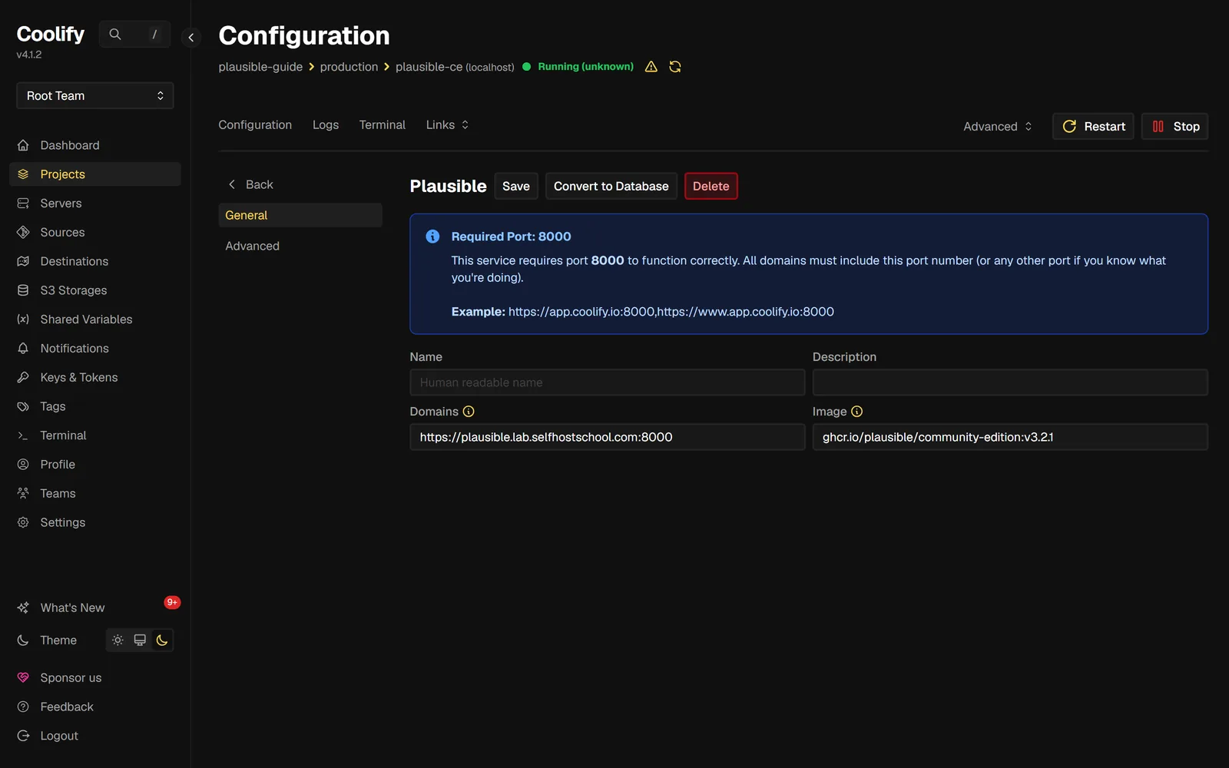Screen dimensions: 1229x768
Task: Open the Advanced dropdown near Restart
Action: [998, 127]
